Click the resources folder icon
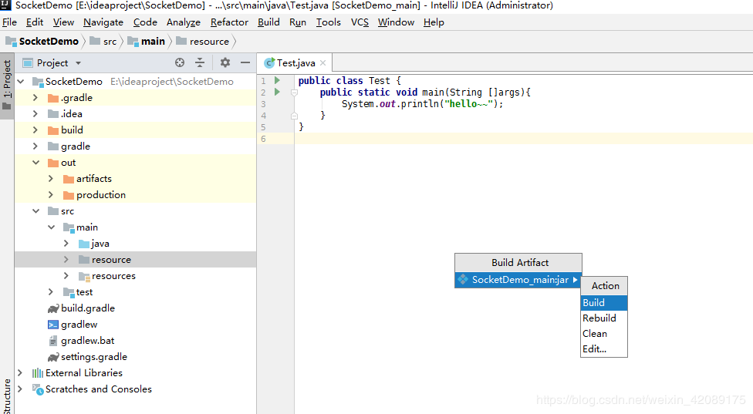Image resolution: width=753 pixels, height=414 pixels. [x=84, y=276]
